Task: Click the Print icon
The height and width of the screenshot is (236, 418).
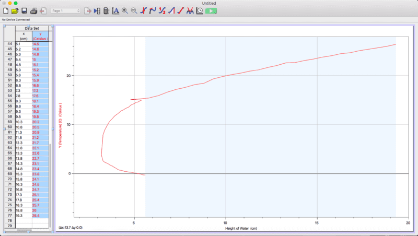Action: click(x=33, y=10)
